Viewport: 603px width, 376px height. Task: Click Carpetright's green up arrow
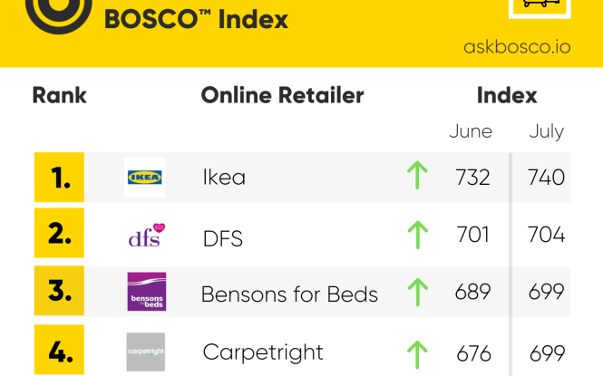[417, 355]
